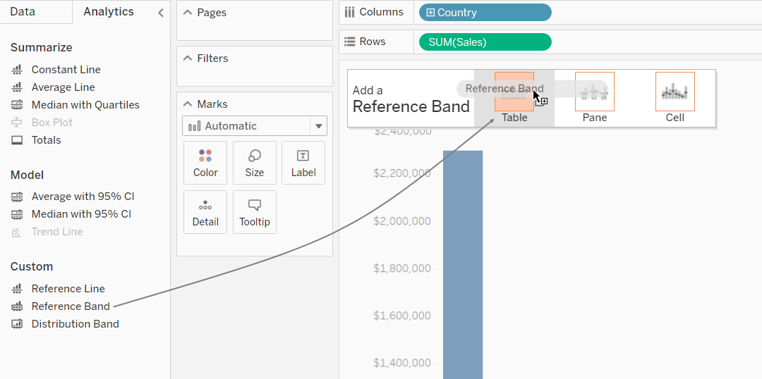
Task: Switch to the Data tab
Action: [23, 12]
